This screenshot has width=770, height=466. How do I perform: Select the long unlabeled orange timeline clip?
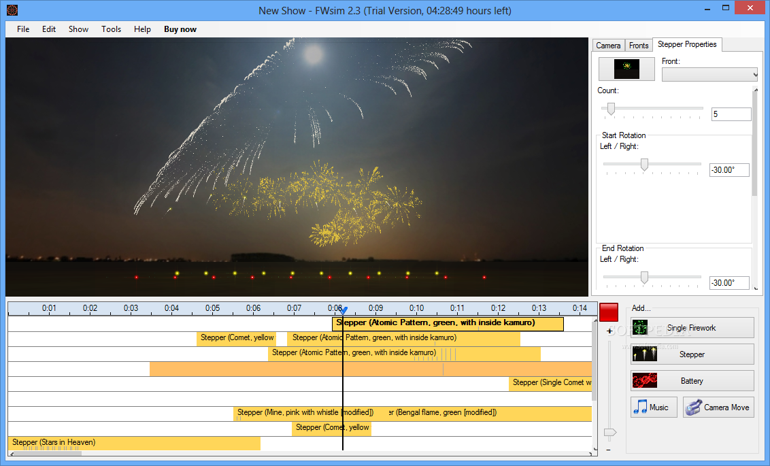pos(371,369)
